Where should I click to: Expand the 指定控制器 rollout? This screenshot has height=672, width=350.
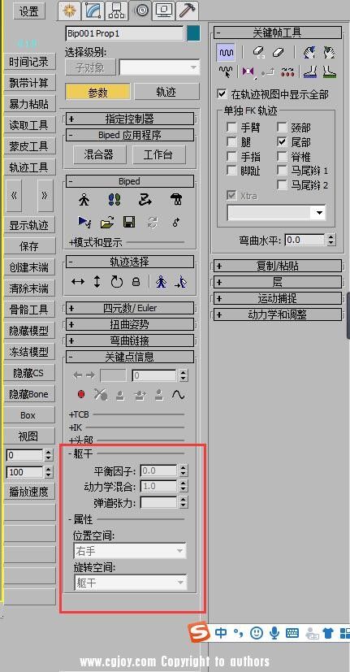click(129, 119)
